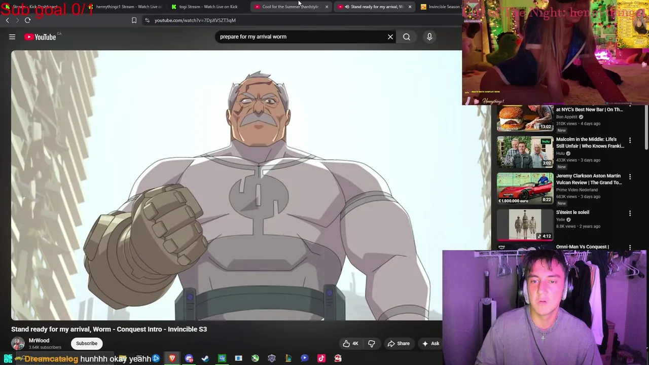Open Brave browser from the taskbar
Image resolution: width=649 pixels, height=365 pixels.
tap(172, 358)
